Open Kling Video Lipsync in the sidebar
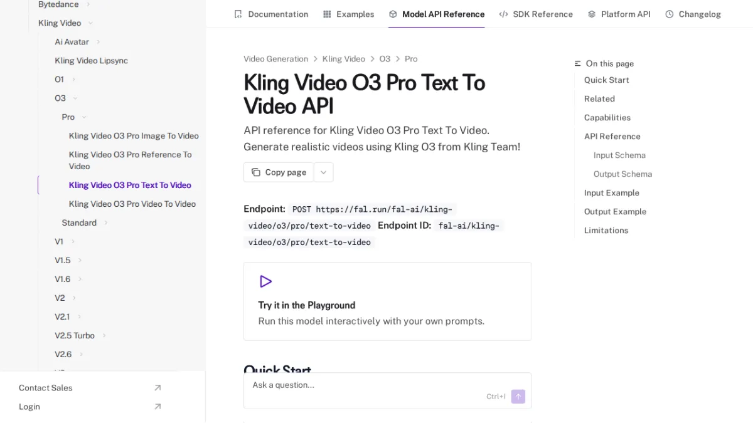This screenshot has height=423, width=753. pos(91,61)
